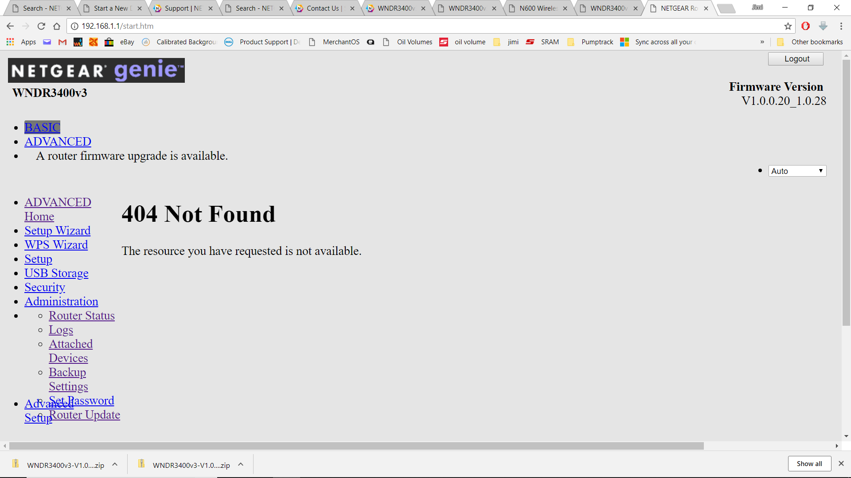Expand options for first downloaded zip file
Viewport: 851px width, 478px height.
coord(115,464)
